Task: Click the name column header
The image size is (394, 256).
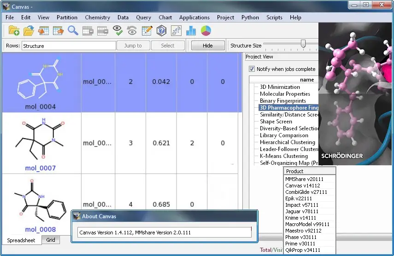Action: click(x=284, y=80)
